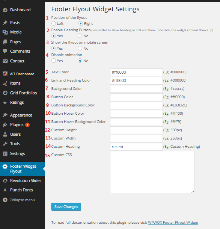Select Left for flyout position

[x=54, y=23]
